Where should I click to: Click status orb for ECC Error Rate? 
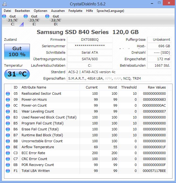[x=8, y=153]
